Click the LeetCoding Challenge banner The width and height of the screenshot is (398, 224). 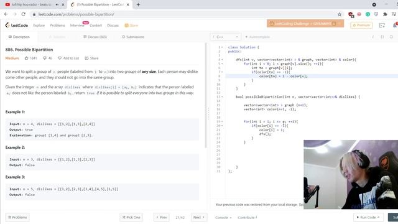[x=305, y=24]
